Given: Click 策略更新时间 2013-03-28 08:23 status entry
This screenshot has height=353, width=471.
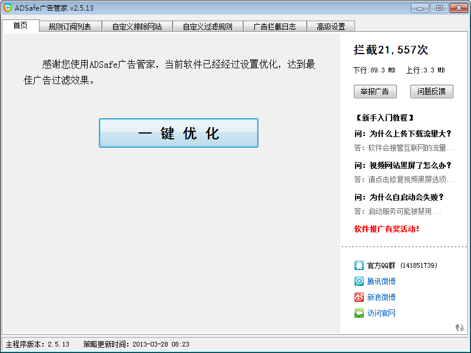Looking at the screenshot, I should [x=137, y=344].
